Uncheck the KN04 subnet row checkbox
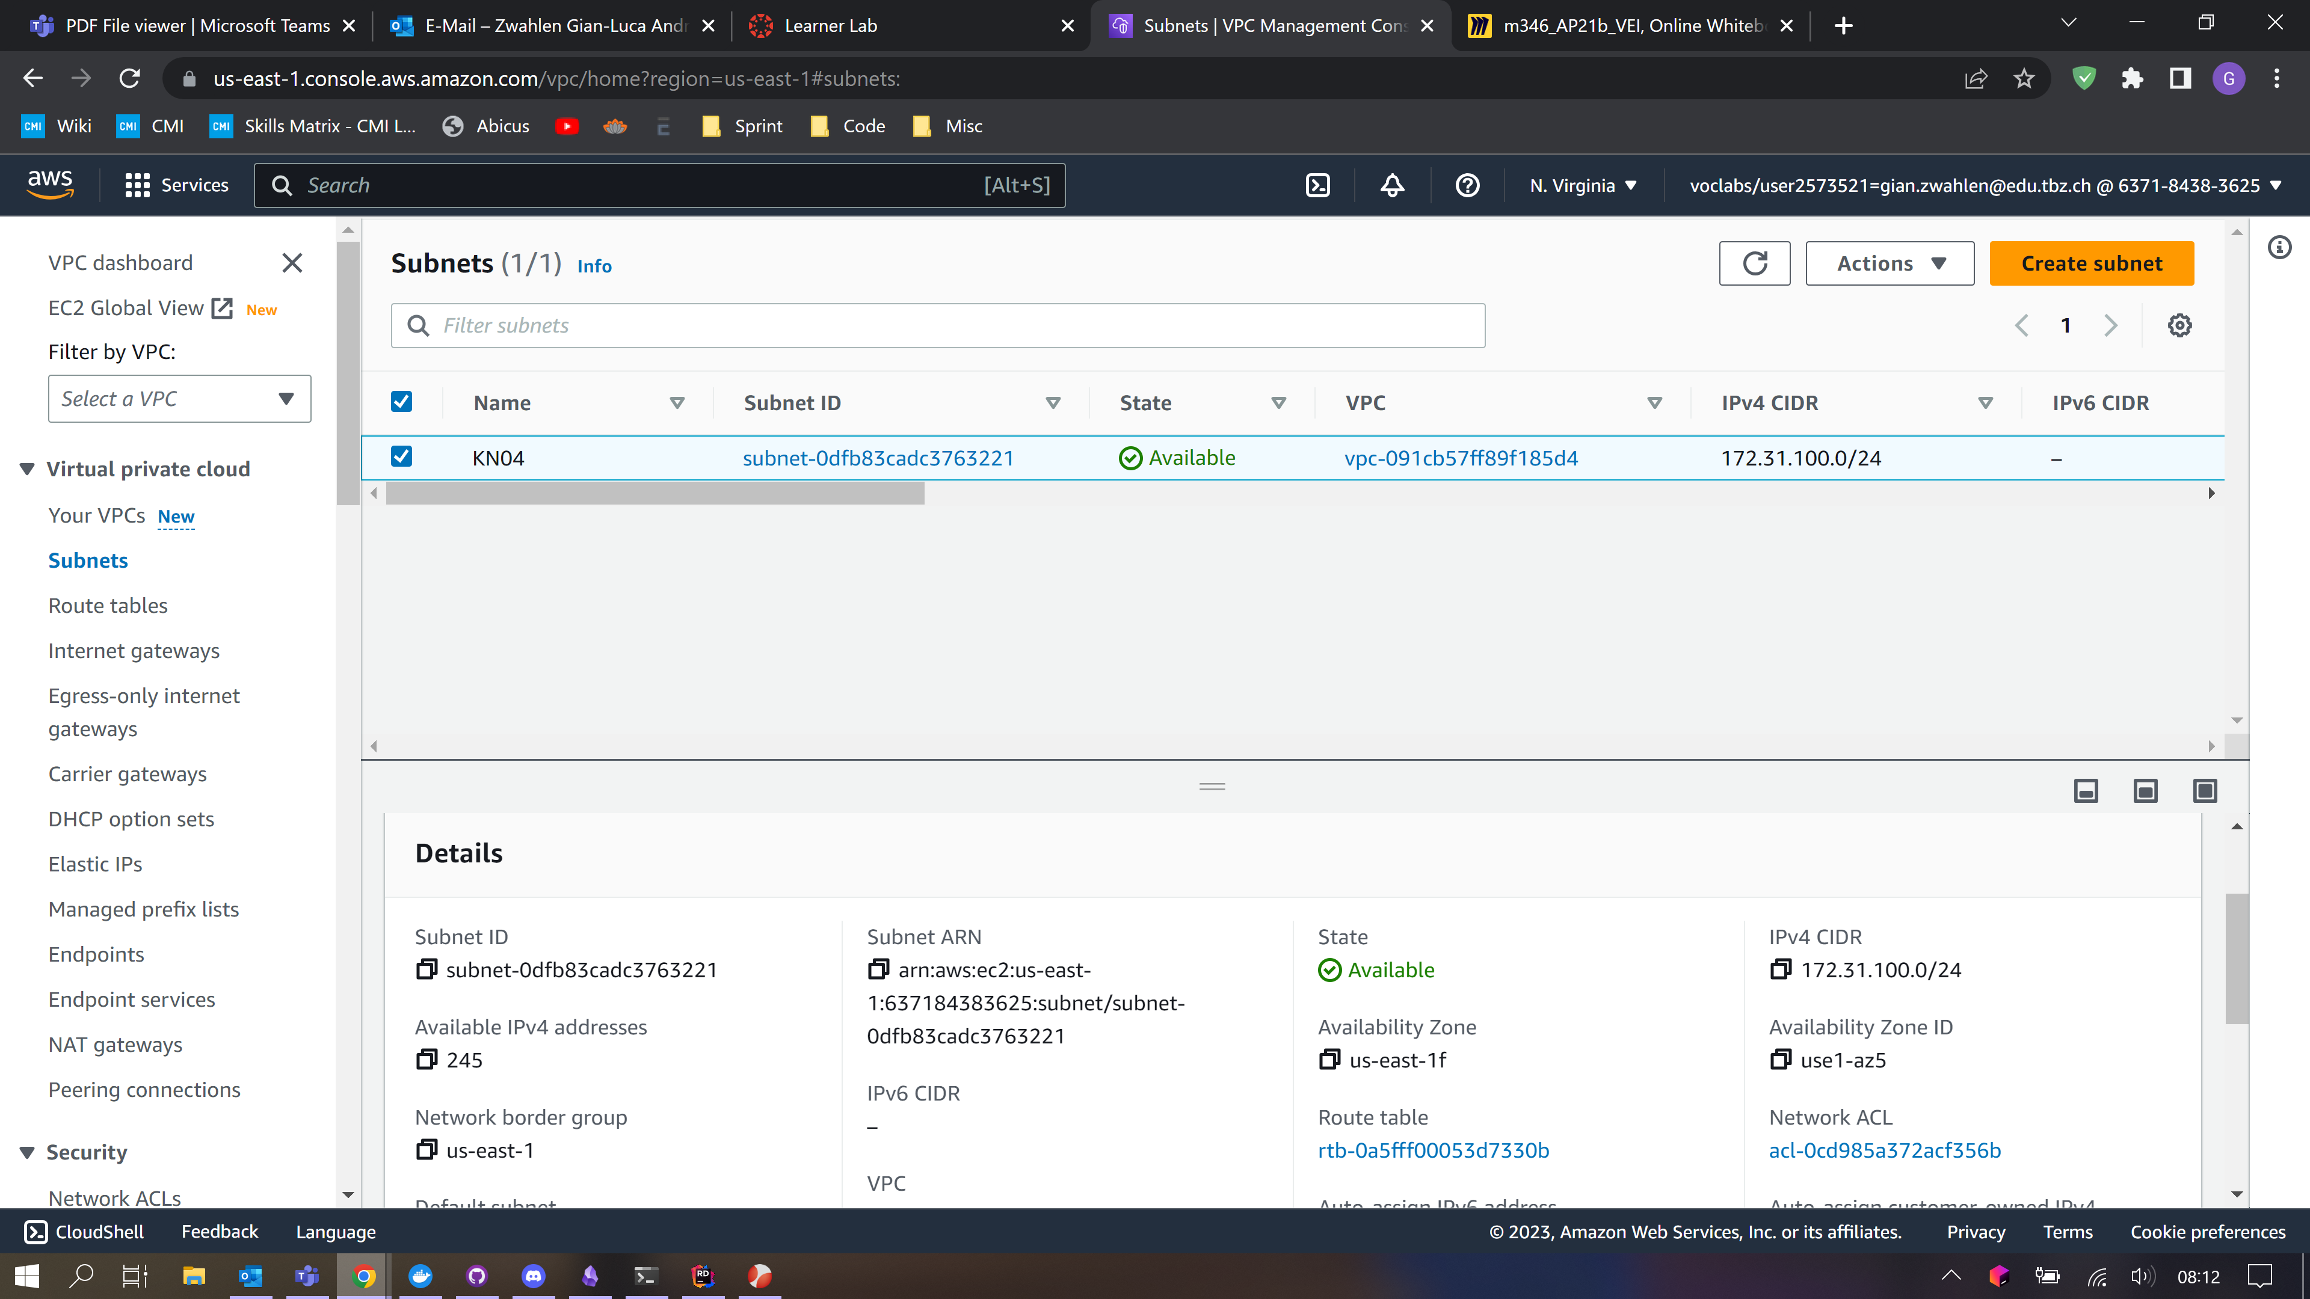This screenshot has height=1299, width=2310. tap(402, 457)
